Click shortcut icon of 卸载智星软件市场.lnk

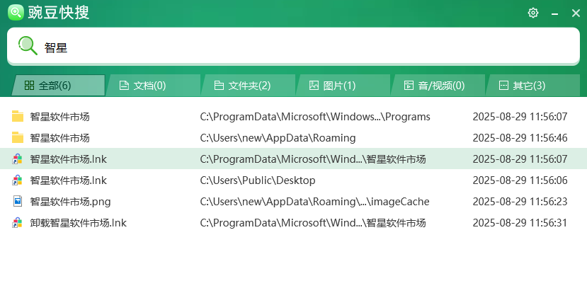pos(18,223)
